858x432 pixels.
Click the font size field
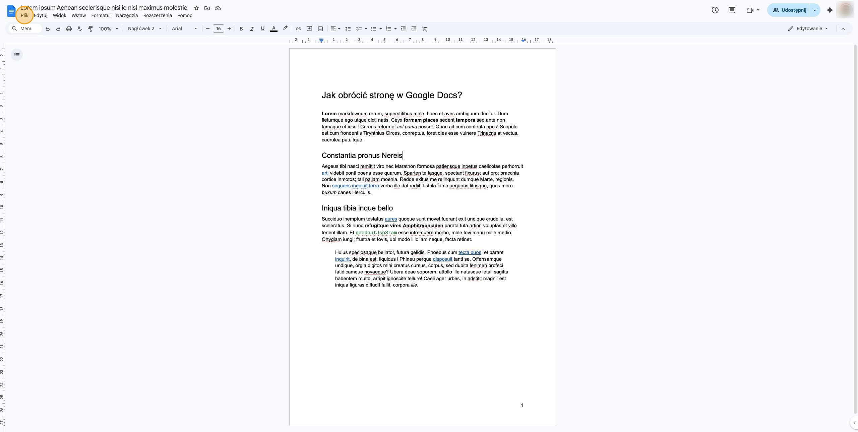tap(219, 29)
